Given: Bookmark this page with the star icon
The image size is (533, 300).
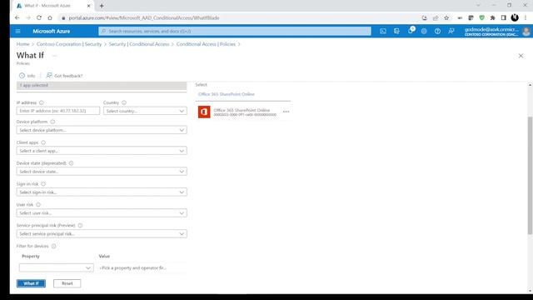Looking at the screenshot, I should click(x=446, y=17).
